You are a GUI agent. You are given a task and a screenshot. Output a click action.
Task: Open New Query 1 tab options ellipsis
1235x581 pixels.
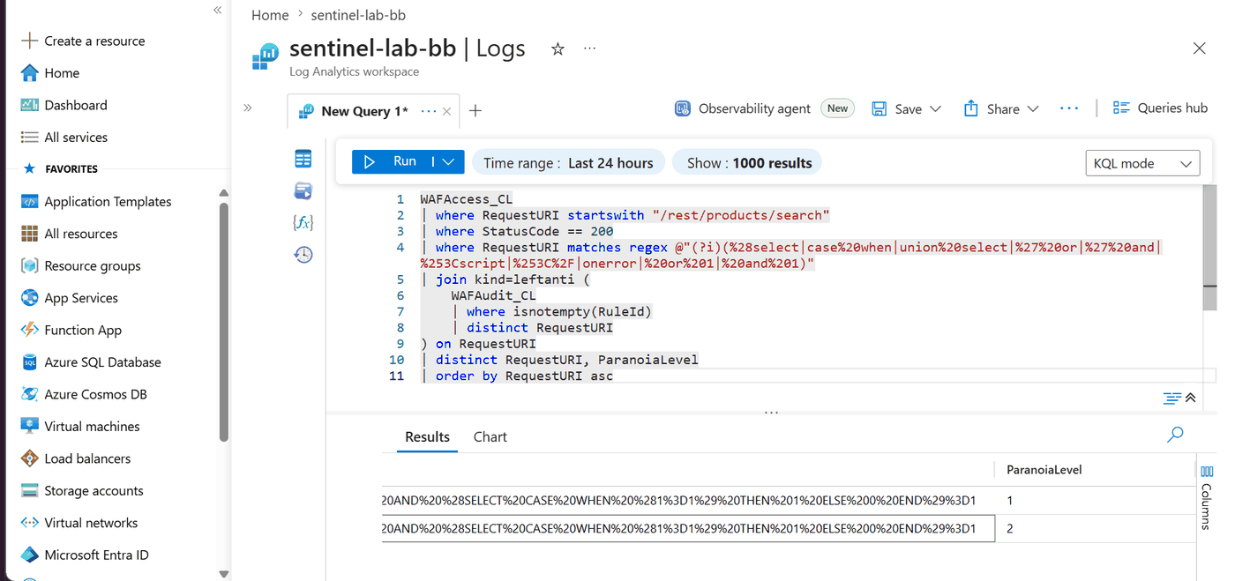tap(429, 111)
